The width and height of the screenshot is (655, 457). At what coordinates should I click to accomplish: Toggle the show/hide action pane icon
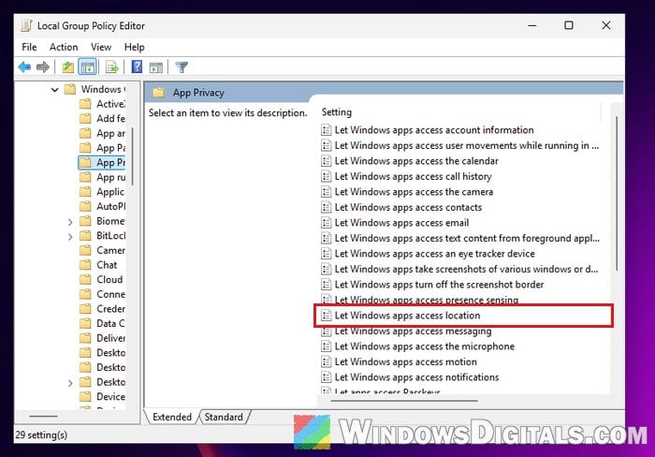[x=156, y=66]
